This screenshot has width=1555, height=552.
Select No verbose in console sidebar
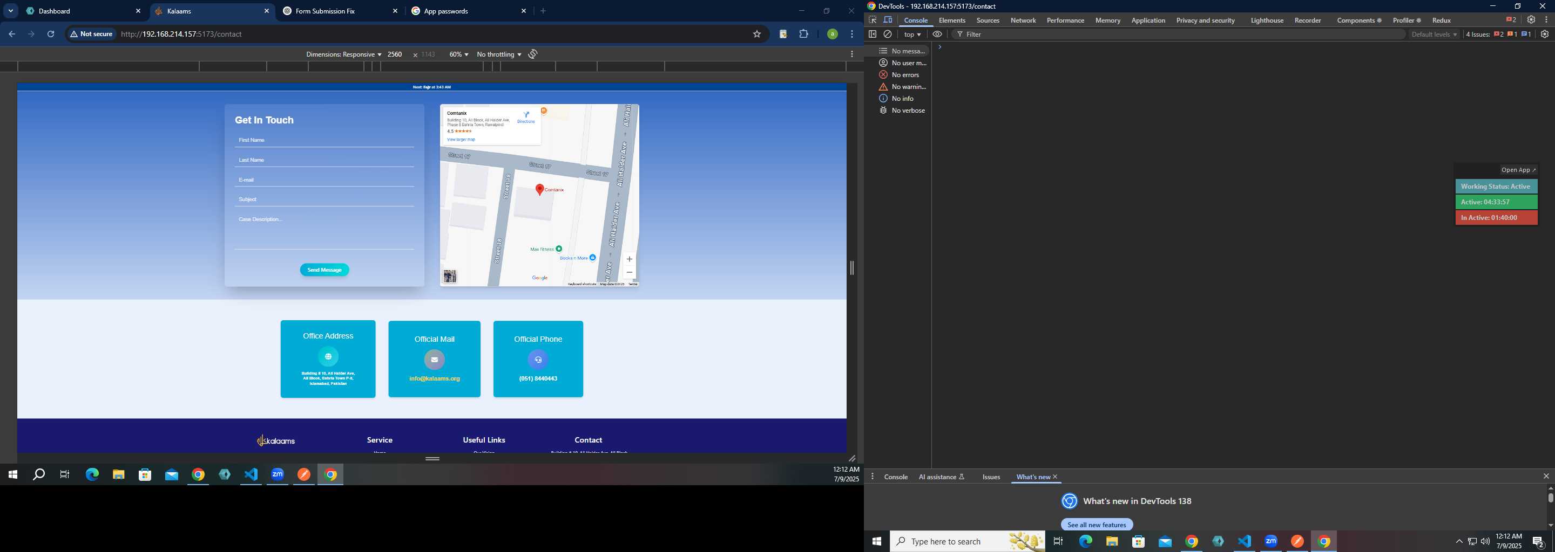(x=902, y=111)
